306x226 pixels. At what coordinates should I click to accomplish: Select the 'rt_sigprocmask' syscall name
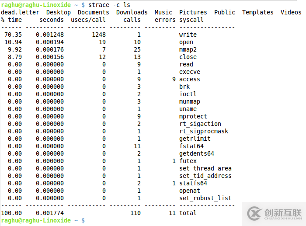click(x=204, y=131)
